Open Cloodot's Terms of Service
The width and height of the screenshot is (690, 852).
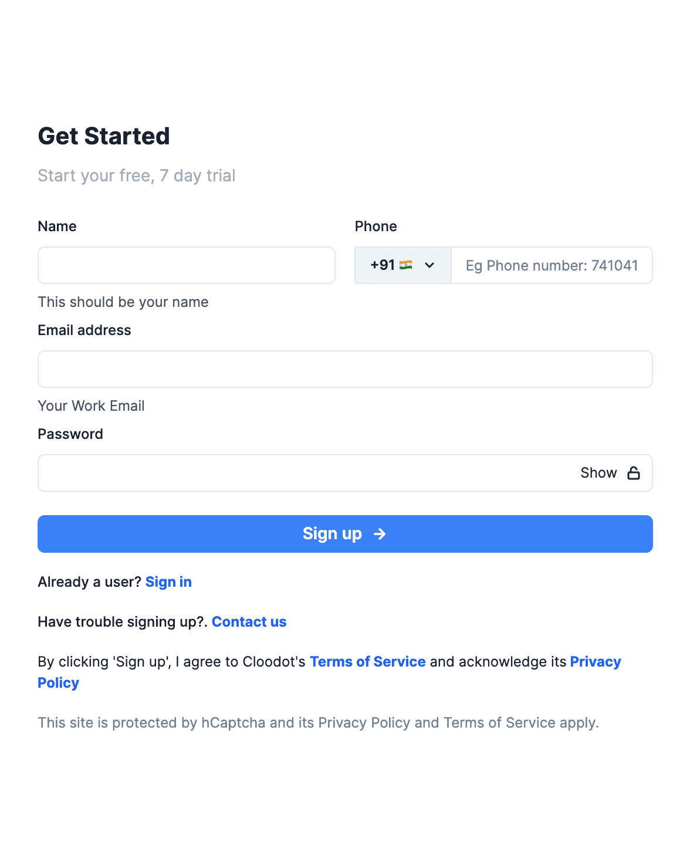point(368,661)
